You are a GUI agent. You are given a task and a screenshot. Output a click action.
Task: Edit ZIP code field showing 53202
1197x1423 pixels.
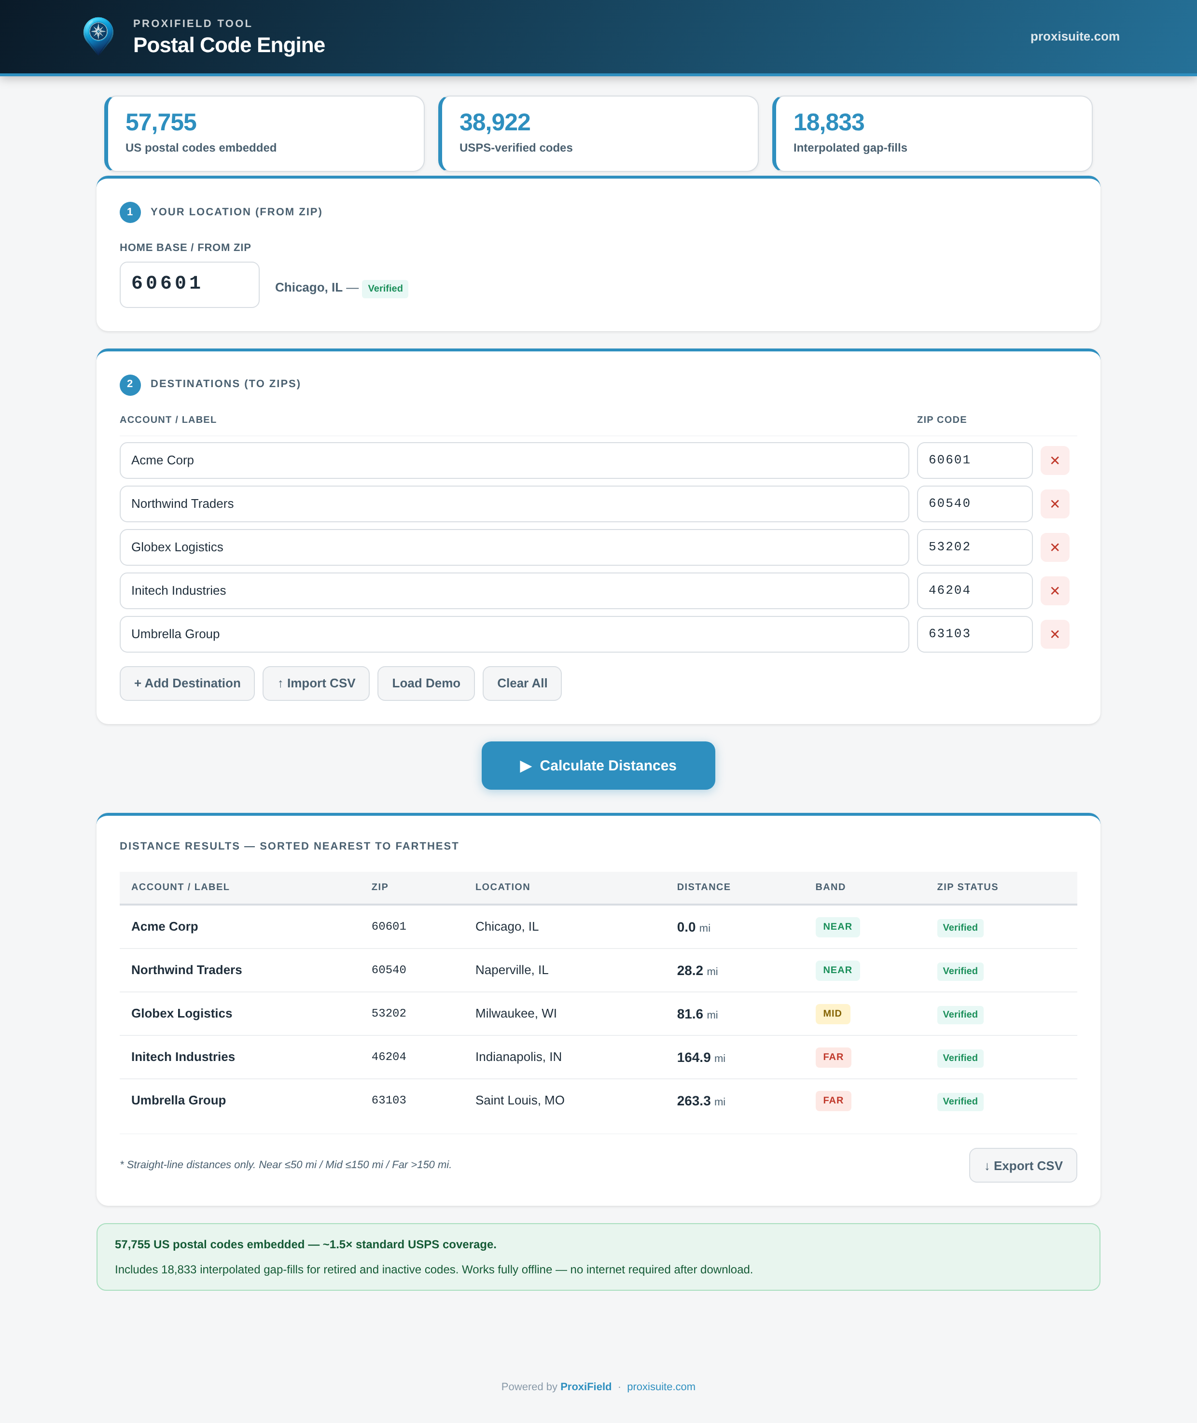coord(974,547)
